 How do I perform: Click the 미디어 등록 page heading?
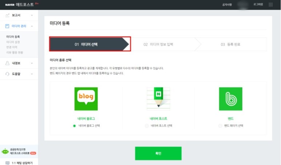[60, 23]
